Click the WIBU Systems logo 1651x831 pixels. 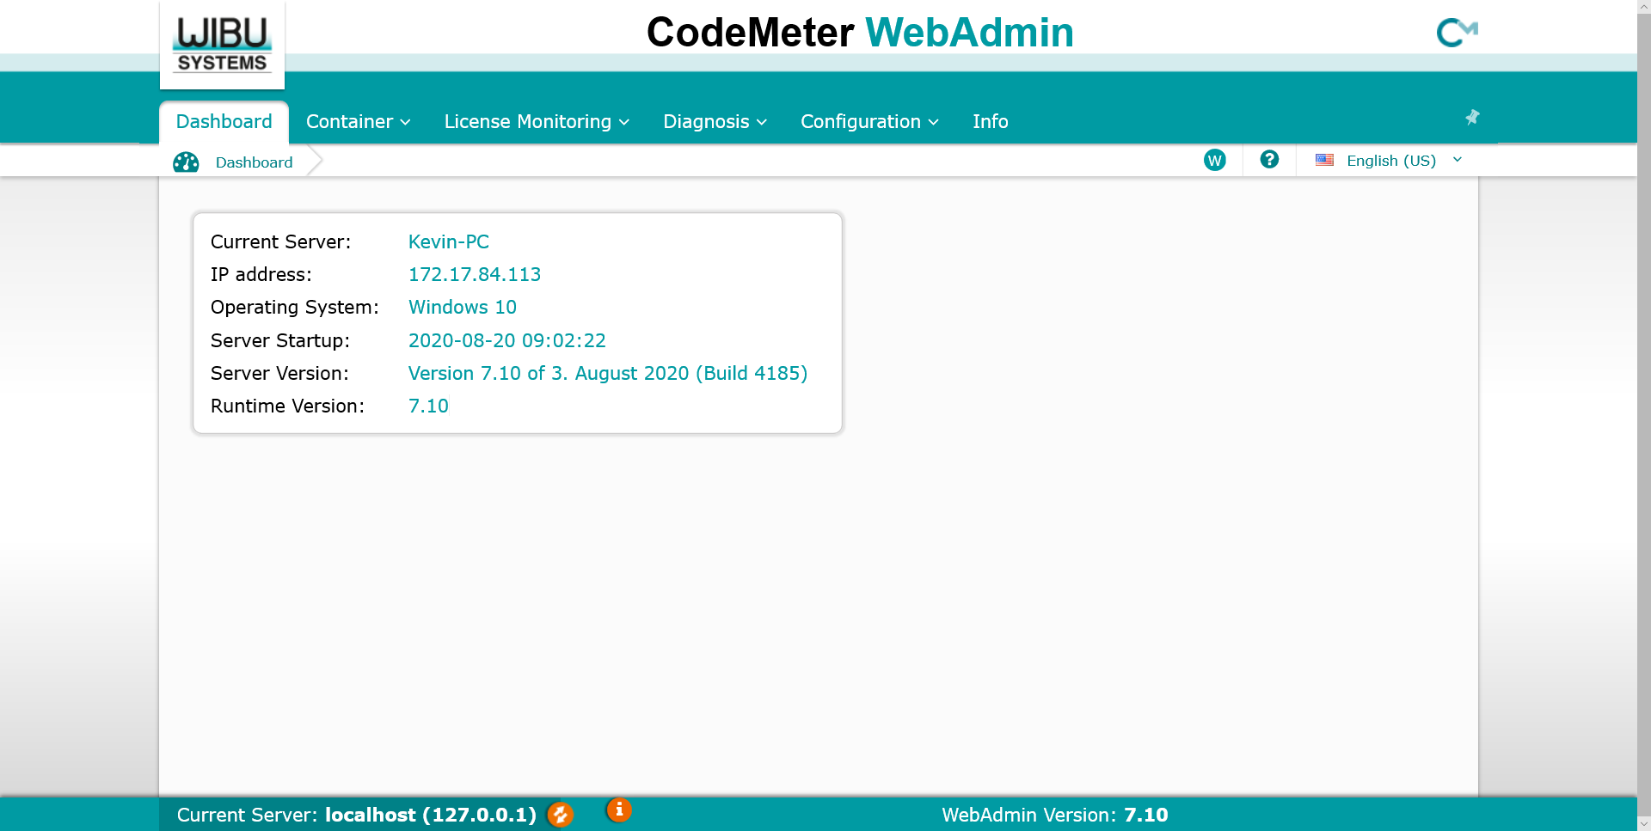[222, 45]
